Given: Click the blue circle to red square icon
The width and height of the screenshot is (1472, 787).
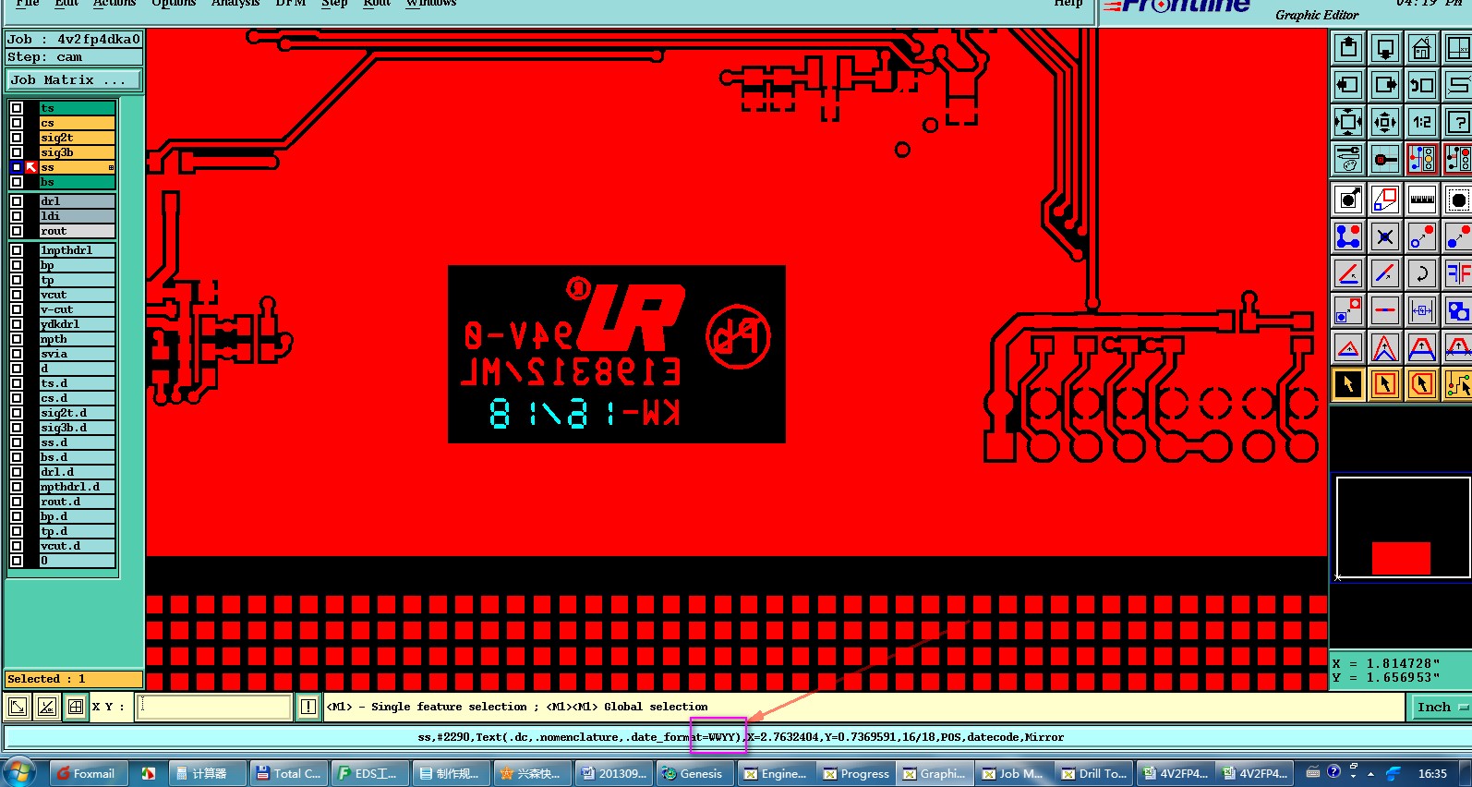Looking at the screenshot, I should click(x=1348, y=310).
